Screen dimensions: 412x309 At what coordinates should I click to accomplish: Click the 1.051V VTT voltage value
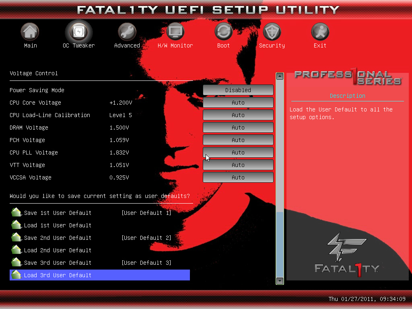pos(119,165)
